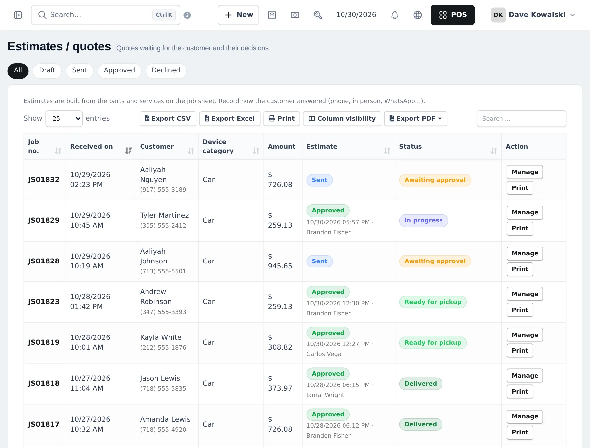The image size is (590, 448).
Task: Click Delivered badge for JS01818
Action: pos(421,384)
